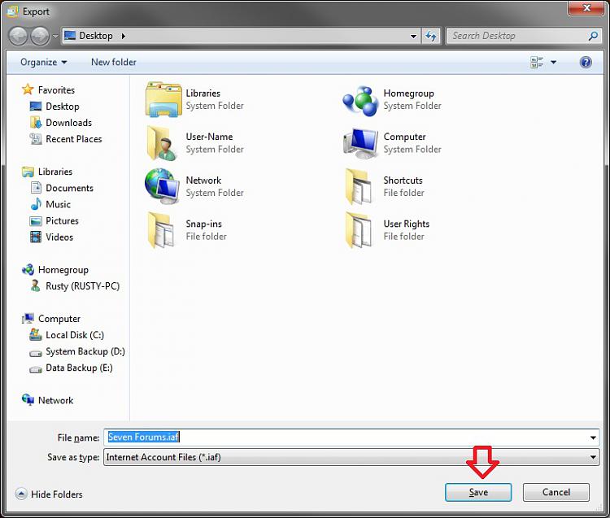Select Libraries in the navigation pane
Viewport: 610px width, 518px height.
(x=47, y=172)
